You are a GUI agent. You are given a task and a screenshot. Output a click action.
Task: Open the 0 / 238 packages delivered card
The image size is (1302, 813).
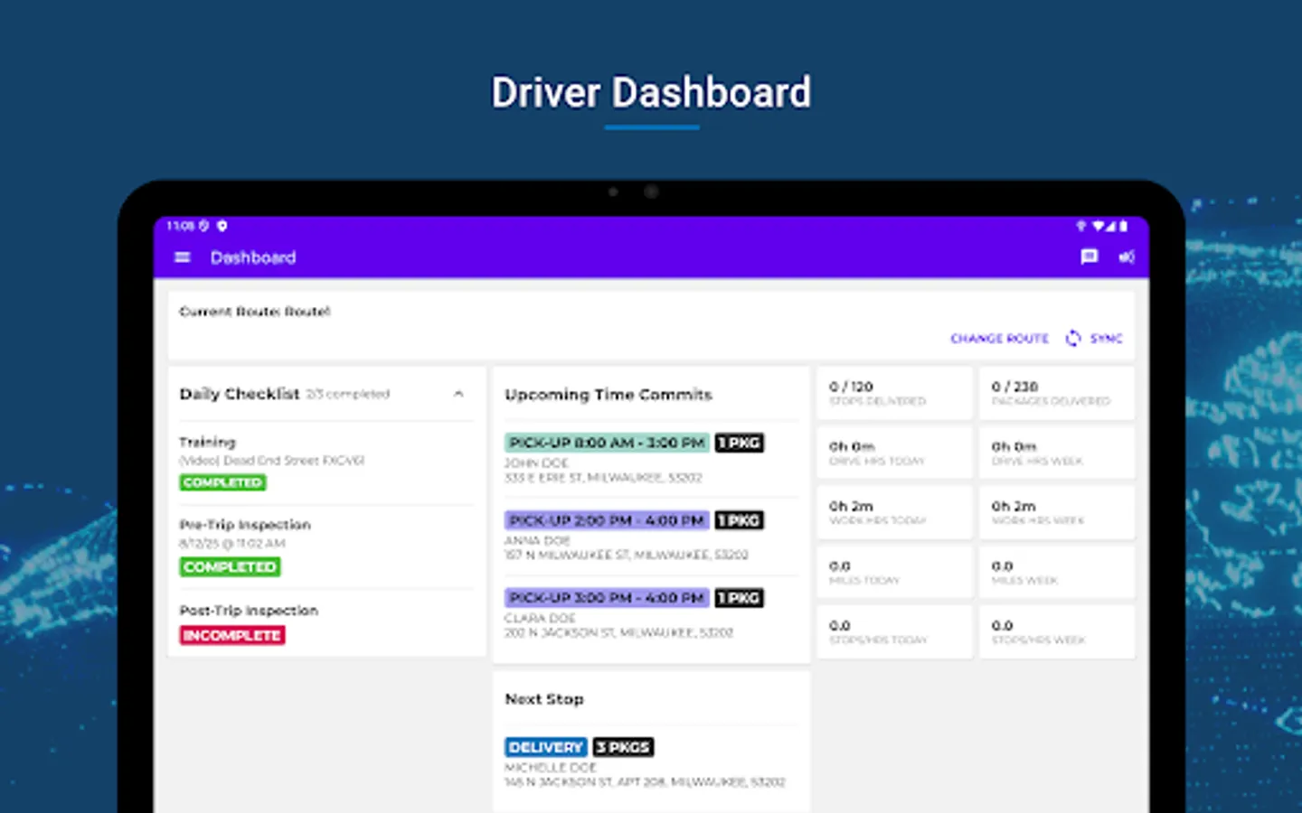tap(1056, 393)
